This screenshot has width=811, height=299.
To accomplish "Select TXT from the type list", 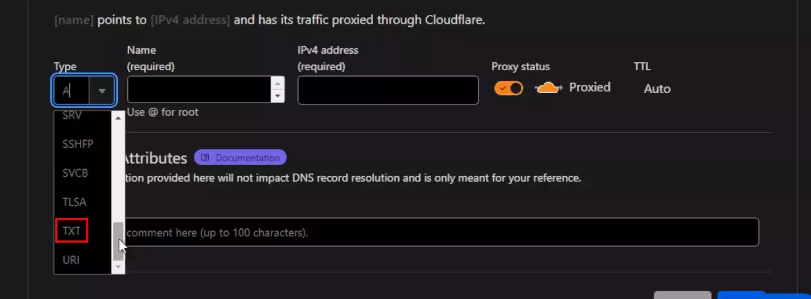I will (71, 230).
